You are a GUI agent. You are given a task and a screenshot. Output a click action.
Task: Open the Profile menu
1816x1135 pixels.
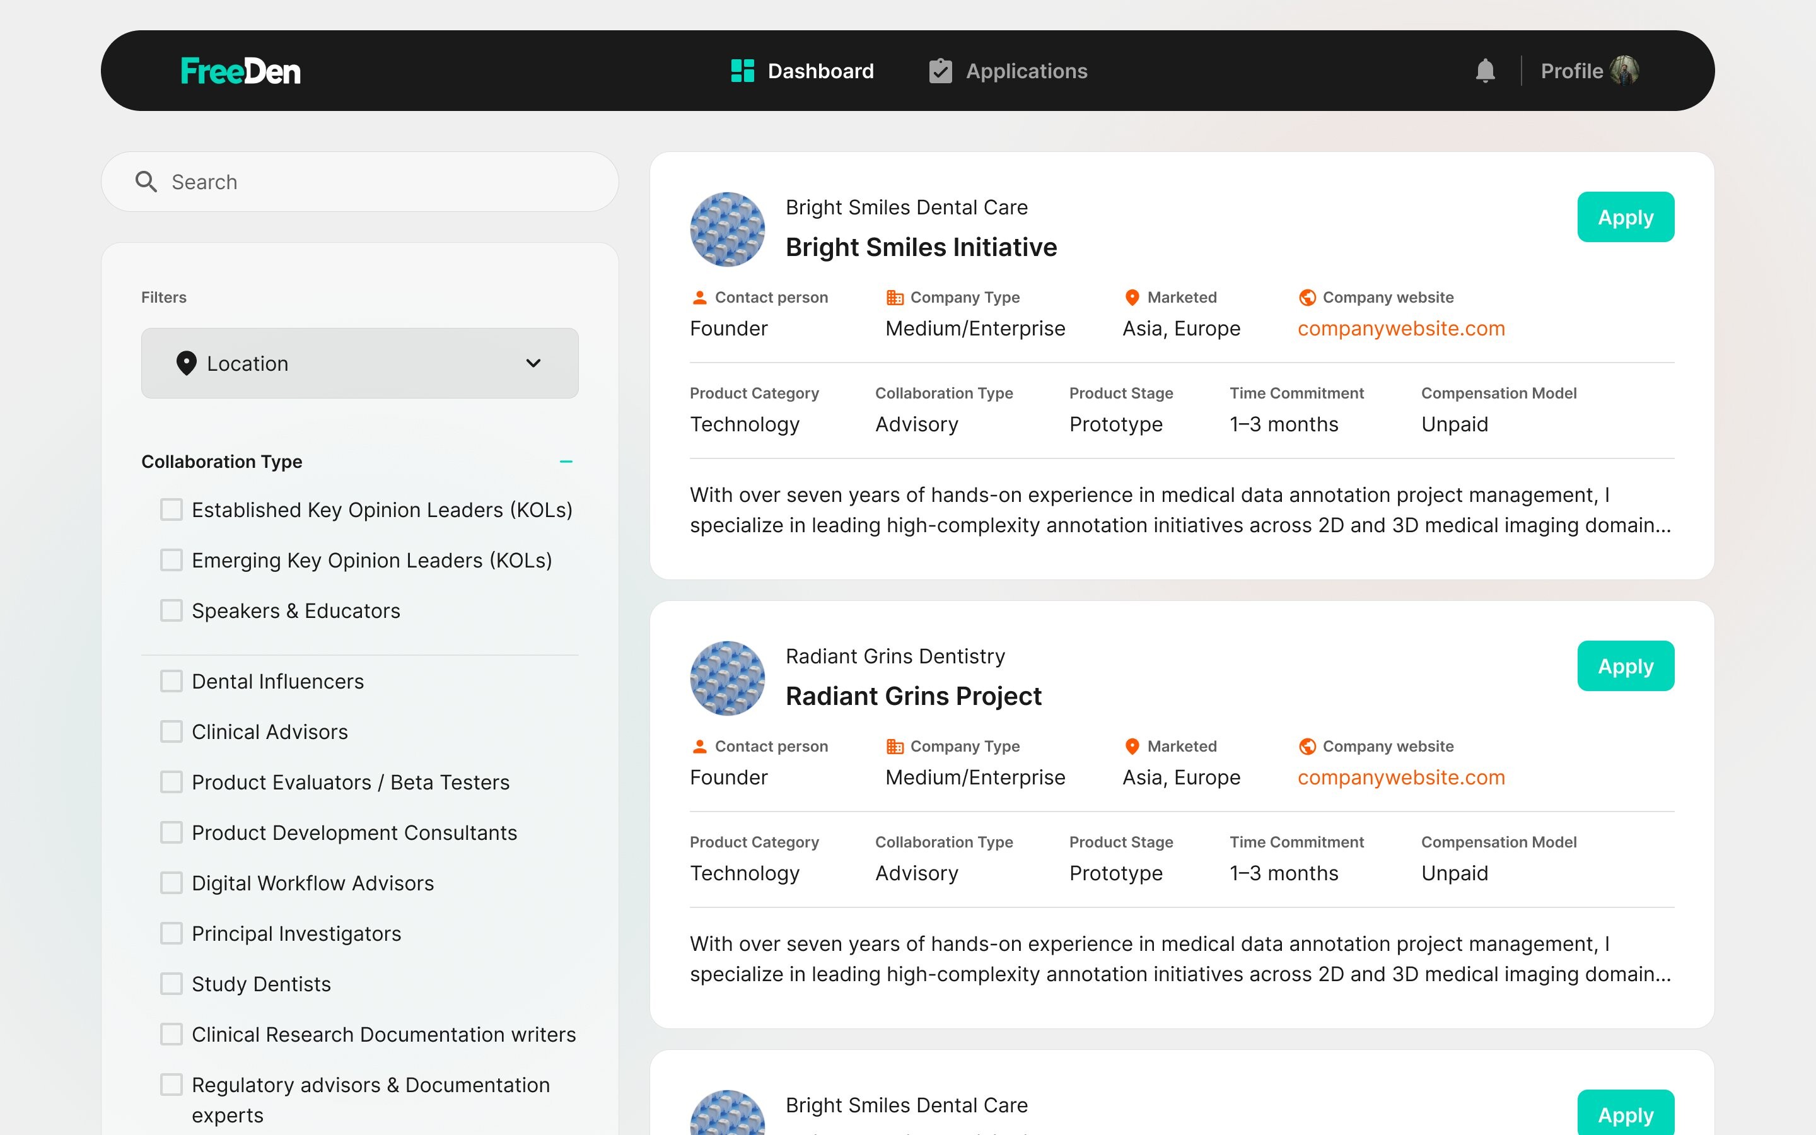pyautogui.click(x=1590, y=71)
